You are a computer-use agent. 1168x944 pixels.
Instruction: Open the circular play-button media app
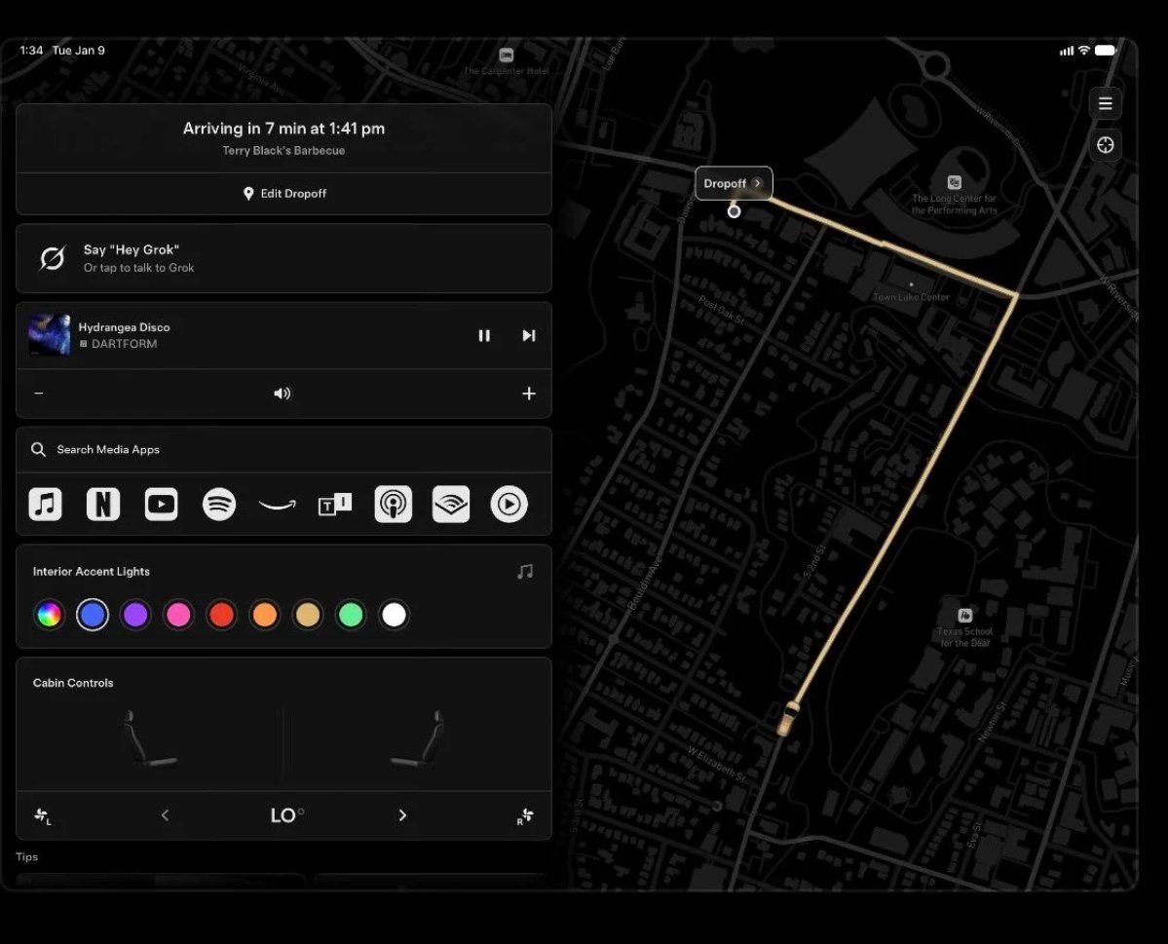pyautogui.click(x=509, y=504)
